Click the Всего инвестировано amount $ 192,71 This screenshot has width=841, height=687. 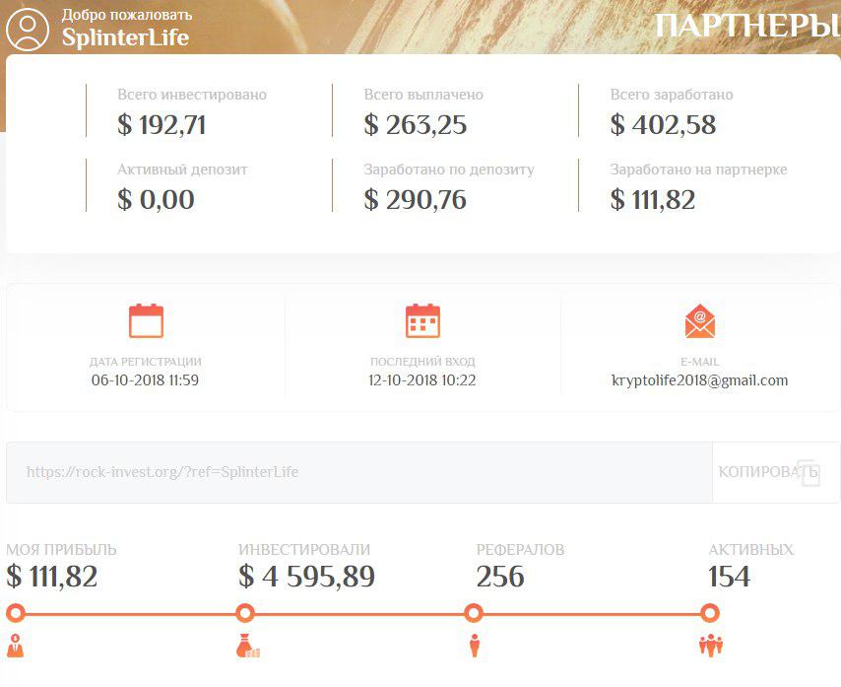pos(162,125)
